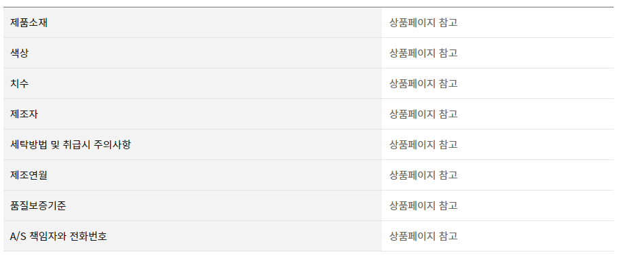Click 세탁방법 및 취급시 주의사항 label

(x=71, y=145)
